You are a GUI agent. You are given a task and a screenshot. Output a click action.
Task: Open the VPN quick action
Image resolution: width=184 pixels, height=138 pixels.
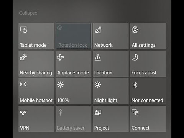coord(36,119)
